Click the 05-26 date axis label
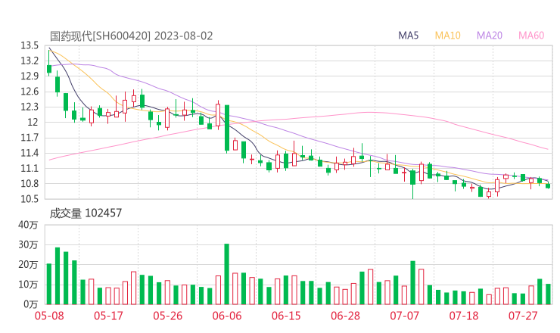The width and height of the screenshot is (560, 333). click(x=168, y=316)
